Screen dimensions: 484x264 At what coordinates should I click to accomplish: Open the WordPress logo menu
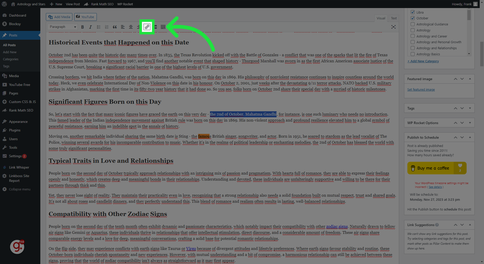click(4, 4)
